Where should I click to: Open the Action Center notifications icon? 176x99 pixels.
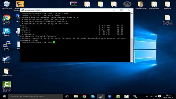(x=159, y=97)
